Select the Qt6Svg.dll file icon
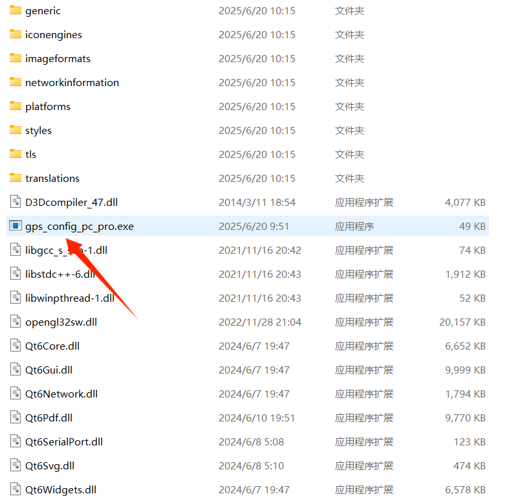The height and width of the screenshot is (503, 524). (x=16, y=465)
